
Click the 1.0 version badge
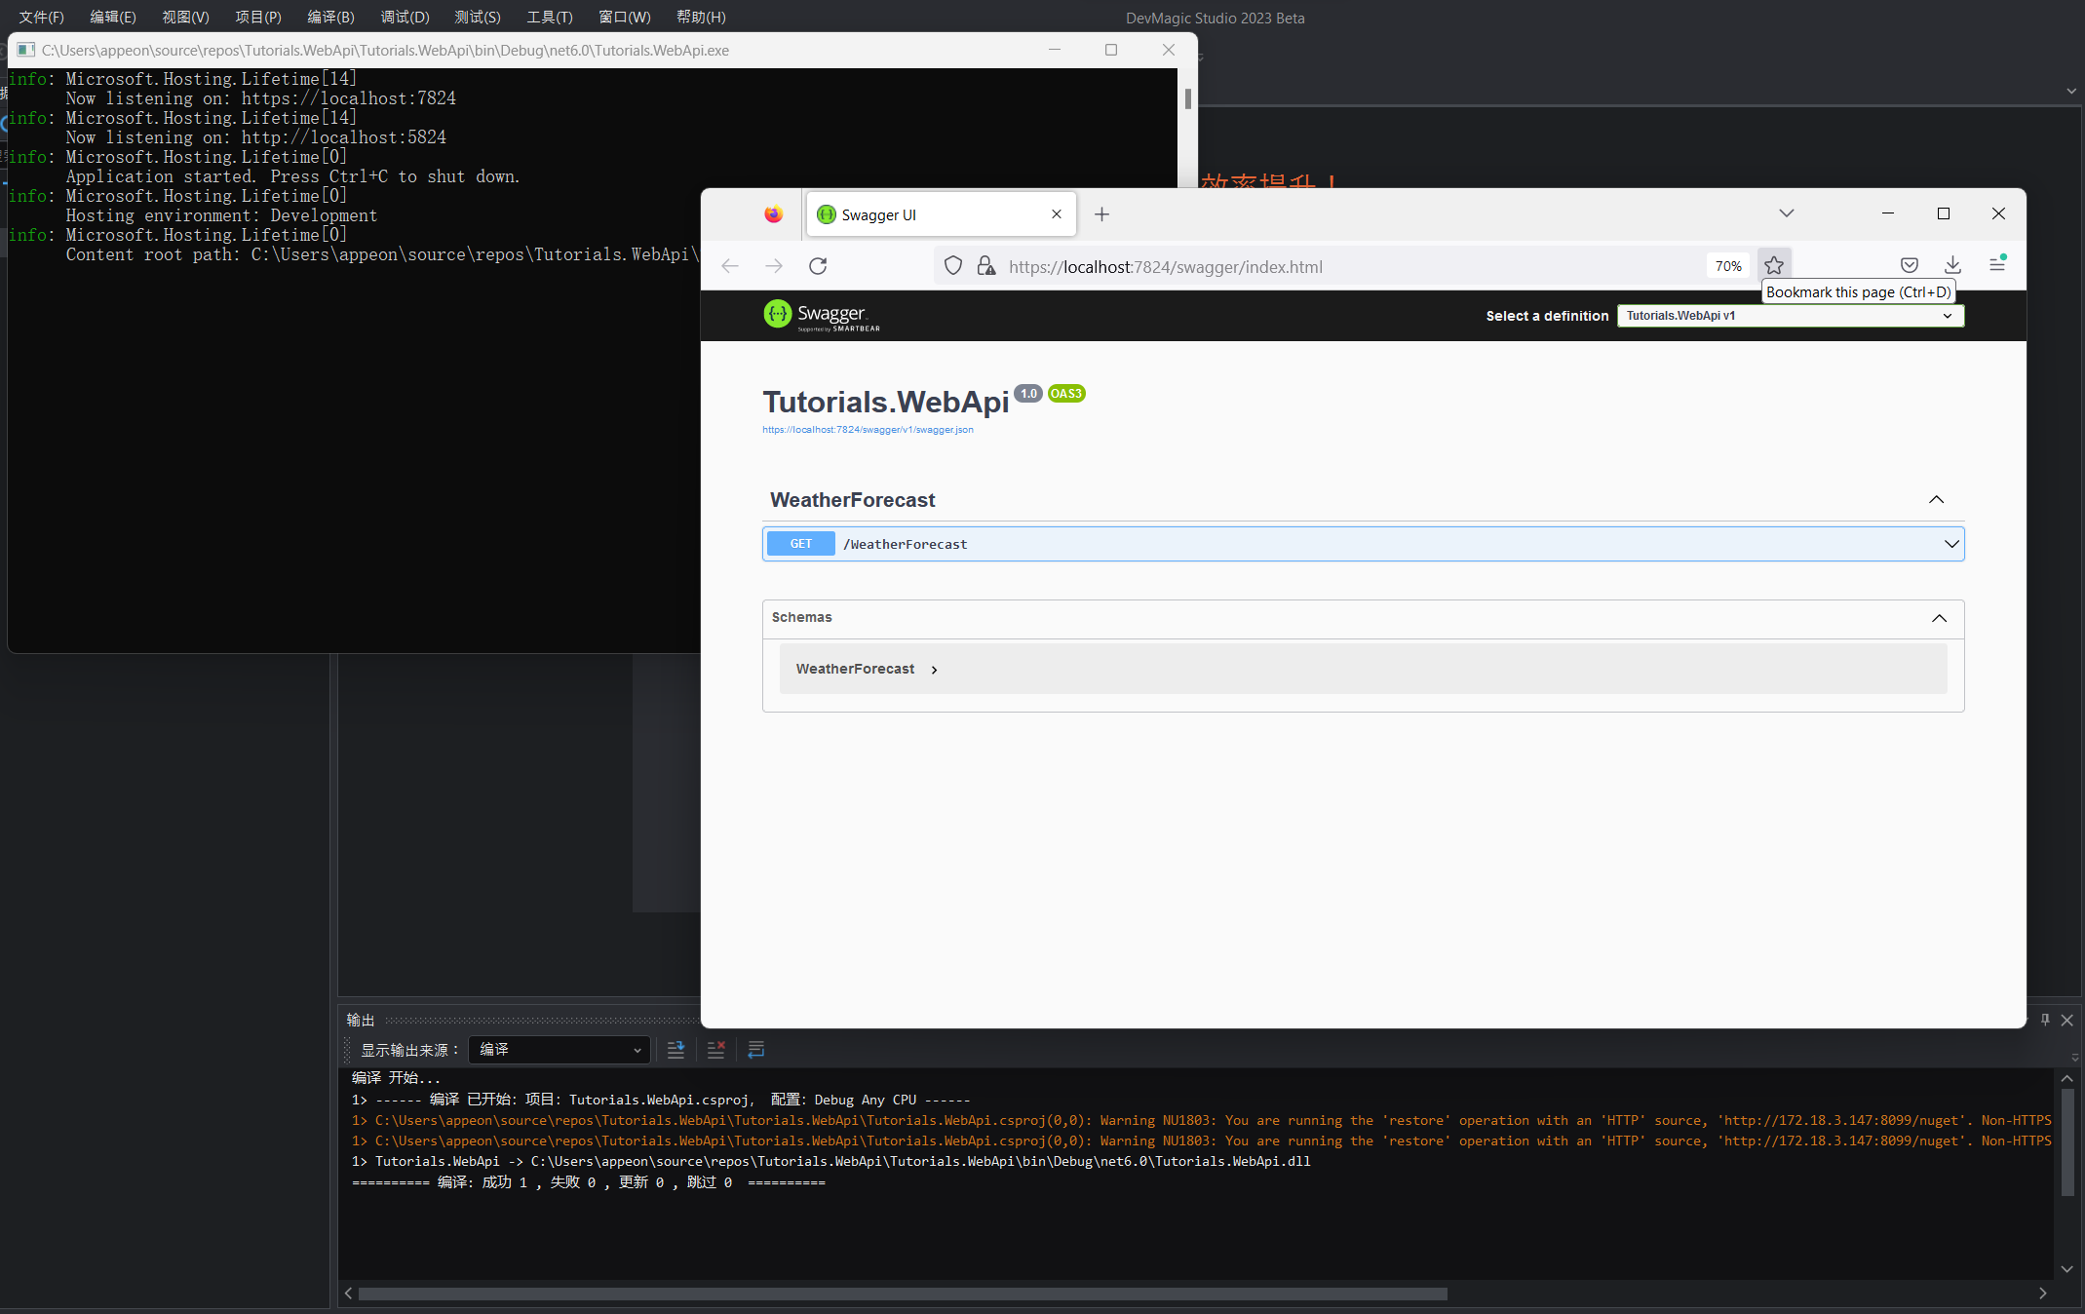click(1028, 394)
